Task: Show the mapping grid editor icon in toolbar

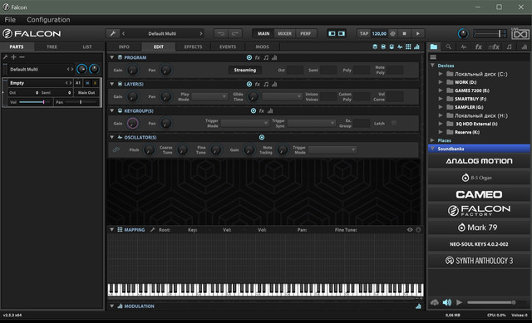Action: 408,46
